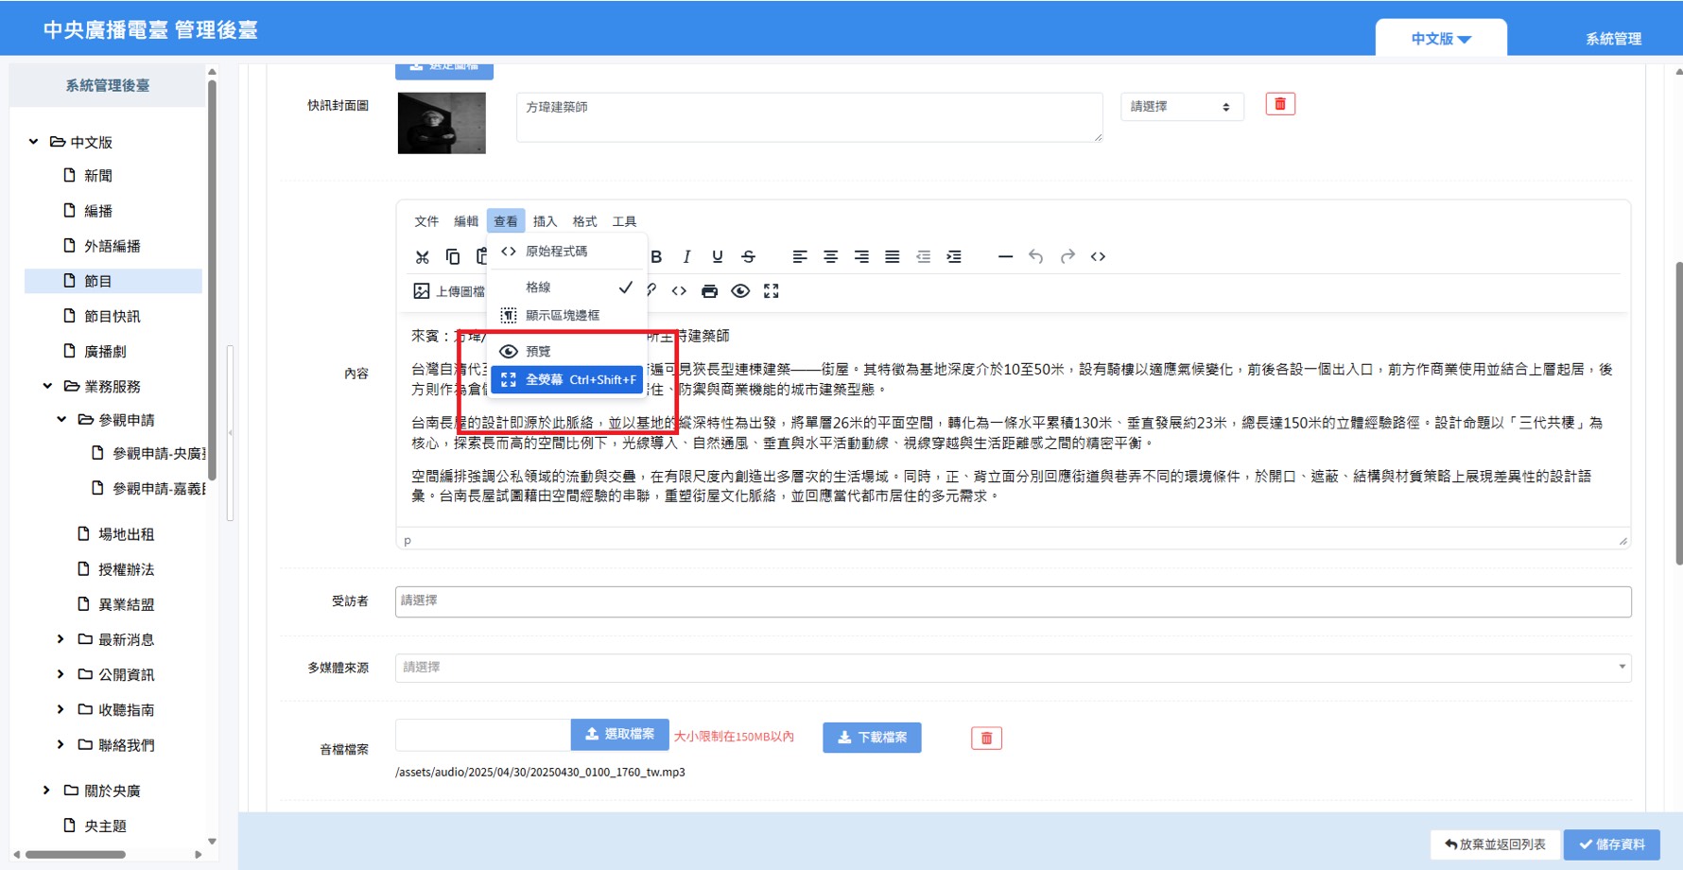The height and width of the screenshot is (870, 1683).
Task: Open the 多媒體來源 select dropdown
Action: pos(1013,668)
